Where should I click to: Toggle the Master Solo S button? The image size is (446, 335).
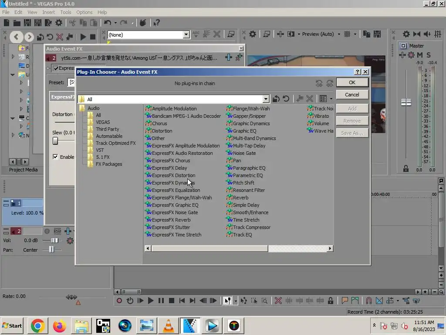coord(429,55)
